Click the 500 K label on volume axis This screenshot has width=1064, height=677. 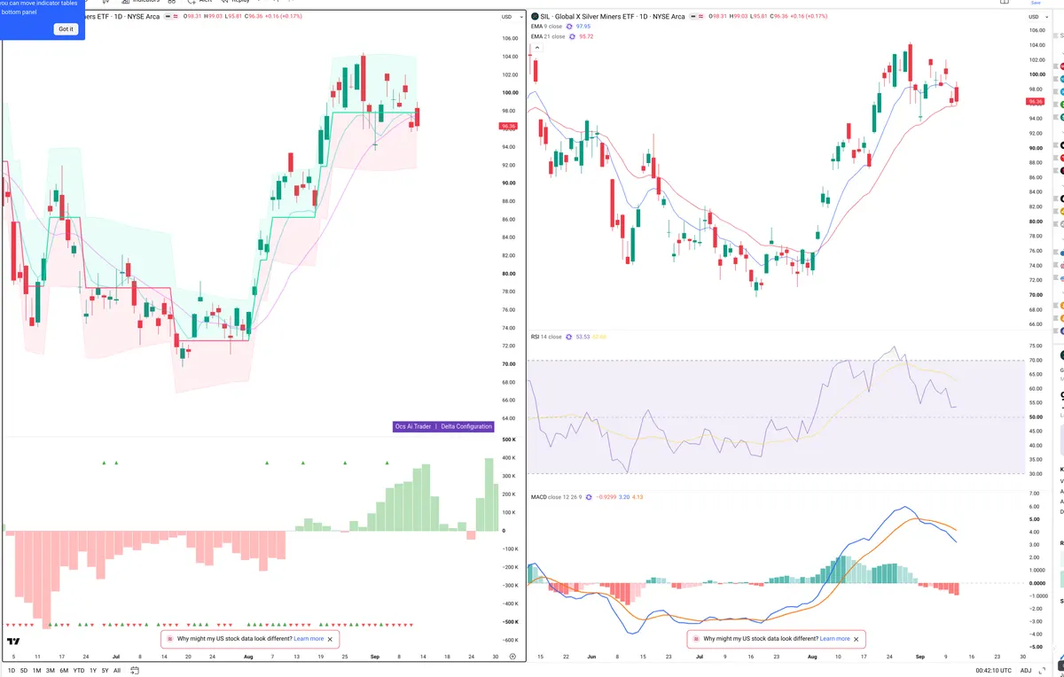click(509, 440)
